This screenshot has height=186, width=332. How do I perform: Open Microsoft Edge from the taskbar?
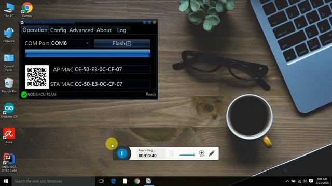click(x=113, y=181)
